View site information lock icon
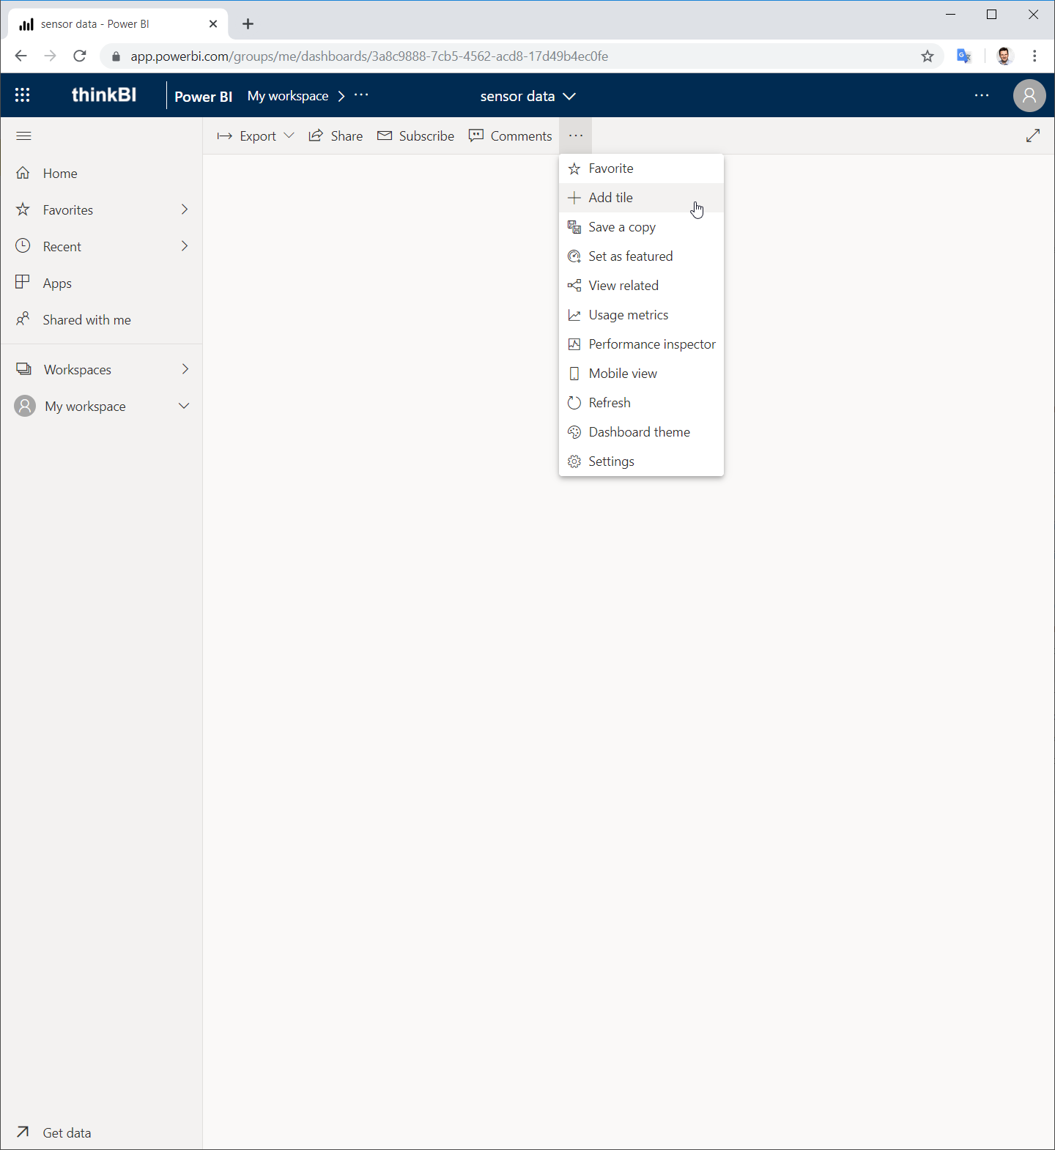Viewport: 1055px width, 1150px height. 116,56
